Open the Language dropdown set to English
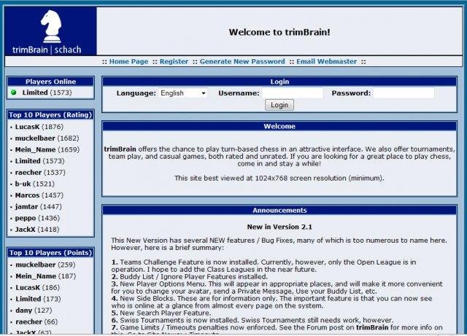Screen dimensions: 467x336 click(183, 93)
